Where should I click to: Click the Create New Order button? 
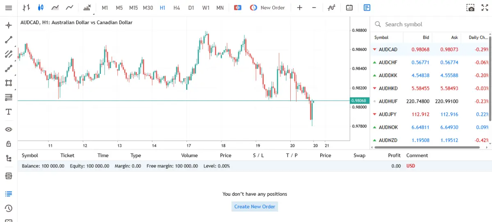point(255,206)
